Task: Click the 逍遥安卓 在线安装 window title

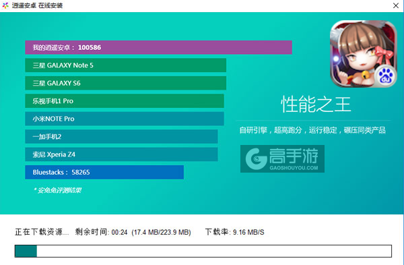Action: pyautogui.click(x=37, y=5)
